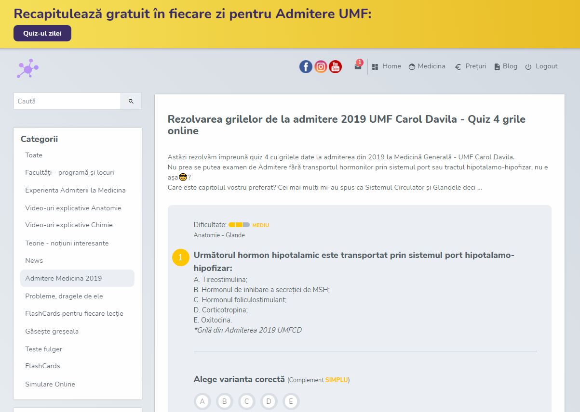Select Admitere Medicina 2019 category
Screen dimensions: 580x412
[77, 278]
